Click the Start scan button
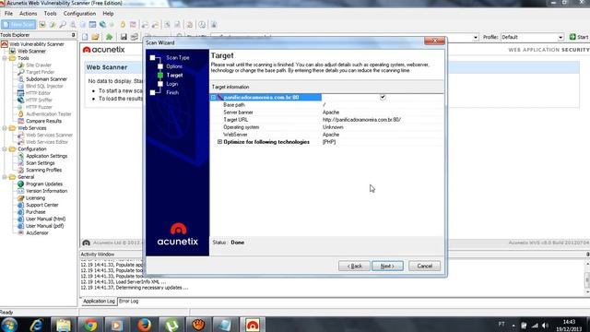The width and height of the screenshot is (590, 332). pyautogui.click(x=579, y=37)
